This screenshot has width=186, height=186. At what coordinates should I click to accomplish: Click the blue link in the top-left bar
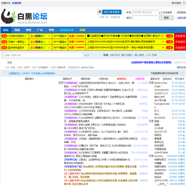(x=17, y=3)
